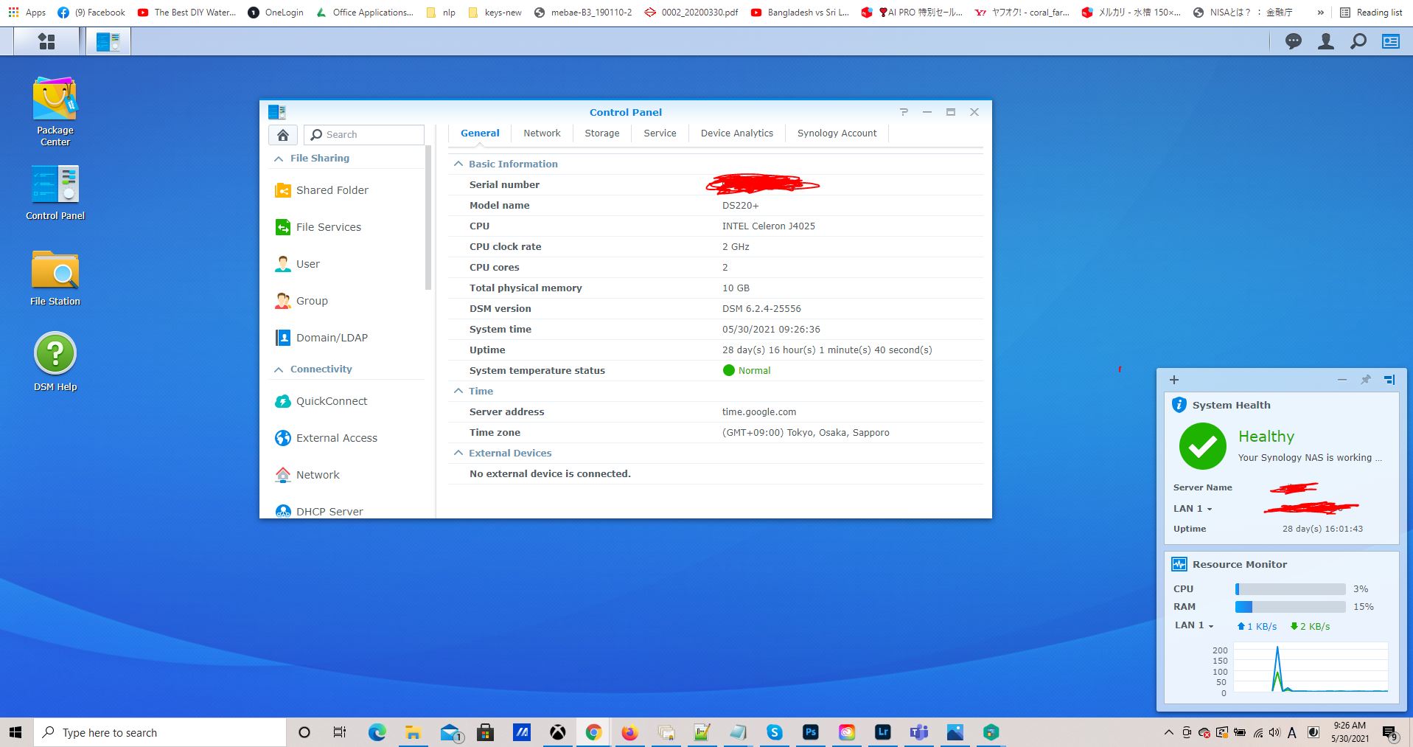The width and height of the screenshot is (1413, 747).
Task: Open Control Panel desktop shortcut
Action: coord(55,192)
